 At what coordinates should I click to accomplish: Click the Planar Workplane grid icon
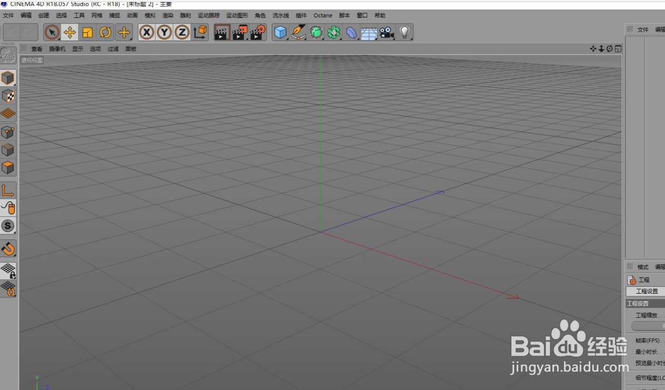tap(8, 289)
